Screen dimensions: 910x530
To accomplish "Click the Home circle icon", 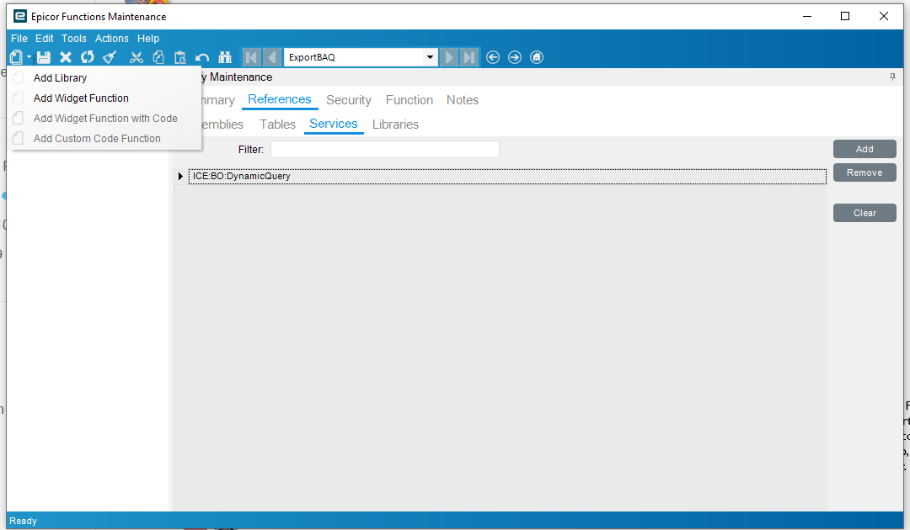I will click(537, 57).
